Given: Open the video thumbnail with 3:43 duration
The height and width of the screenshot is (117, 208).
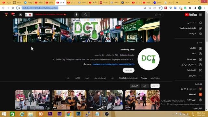Looking at the screenshot, I should [32, 100].
